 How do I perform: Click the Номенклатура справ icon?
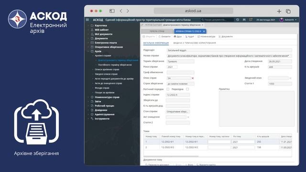tap(92, 97)
